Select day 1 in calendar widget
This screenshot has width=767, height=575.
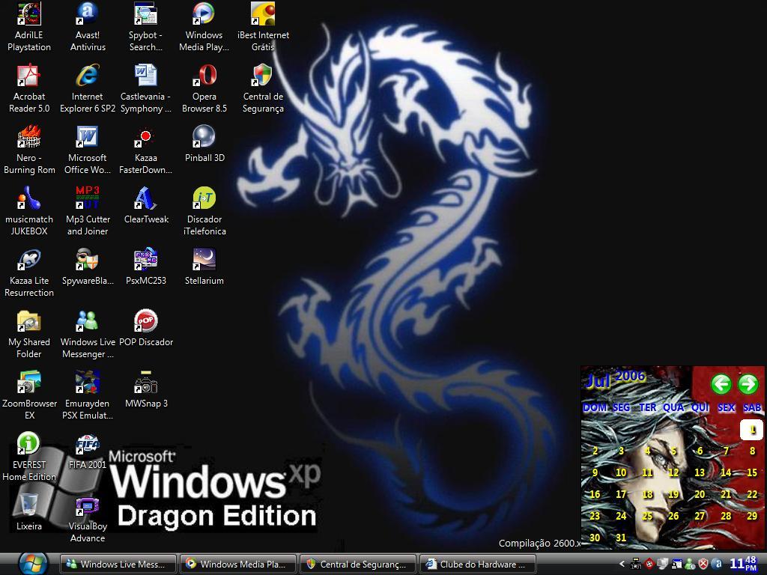click(x=752, y=430)
